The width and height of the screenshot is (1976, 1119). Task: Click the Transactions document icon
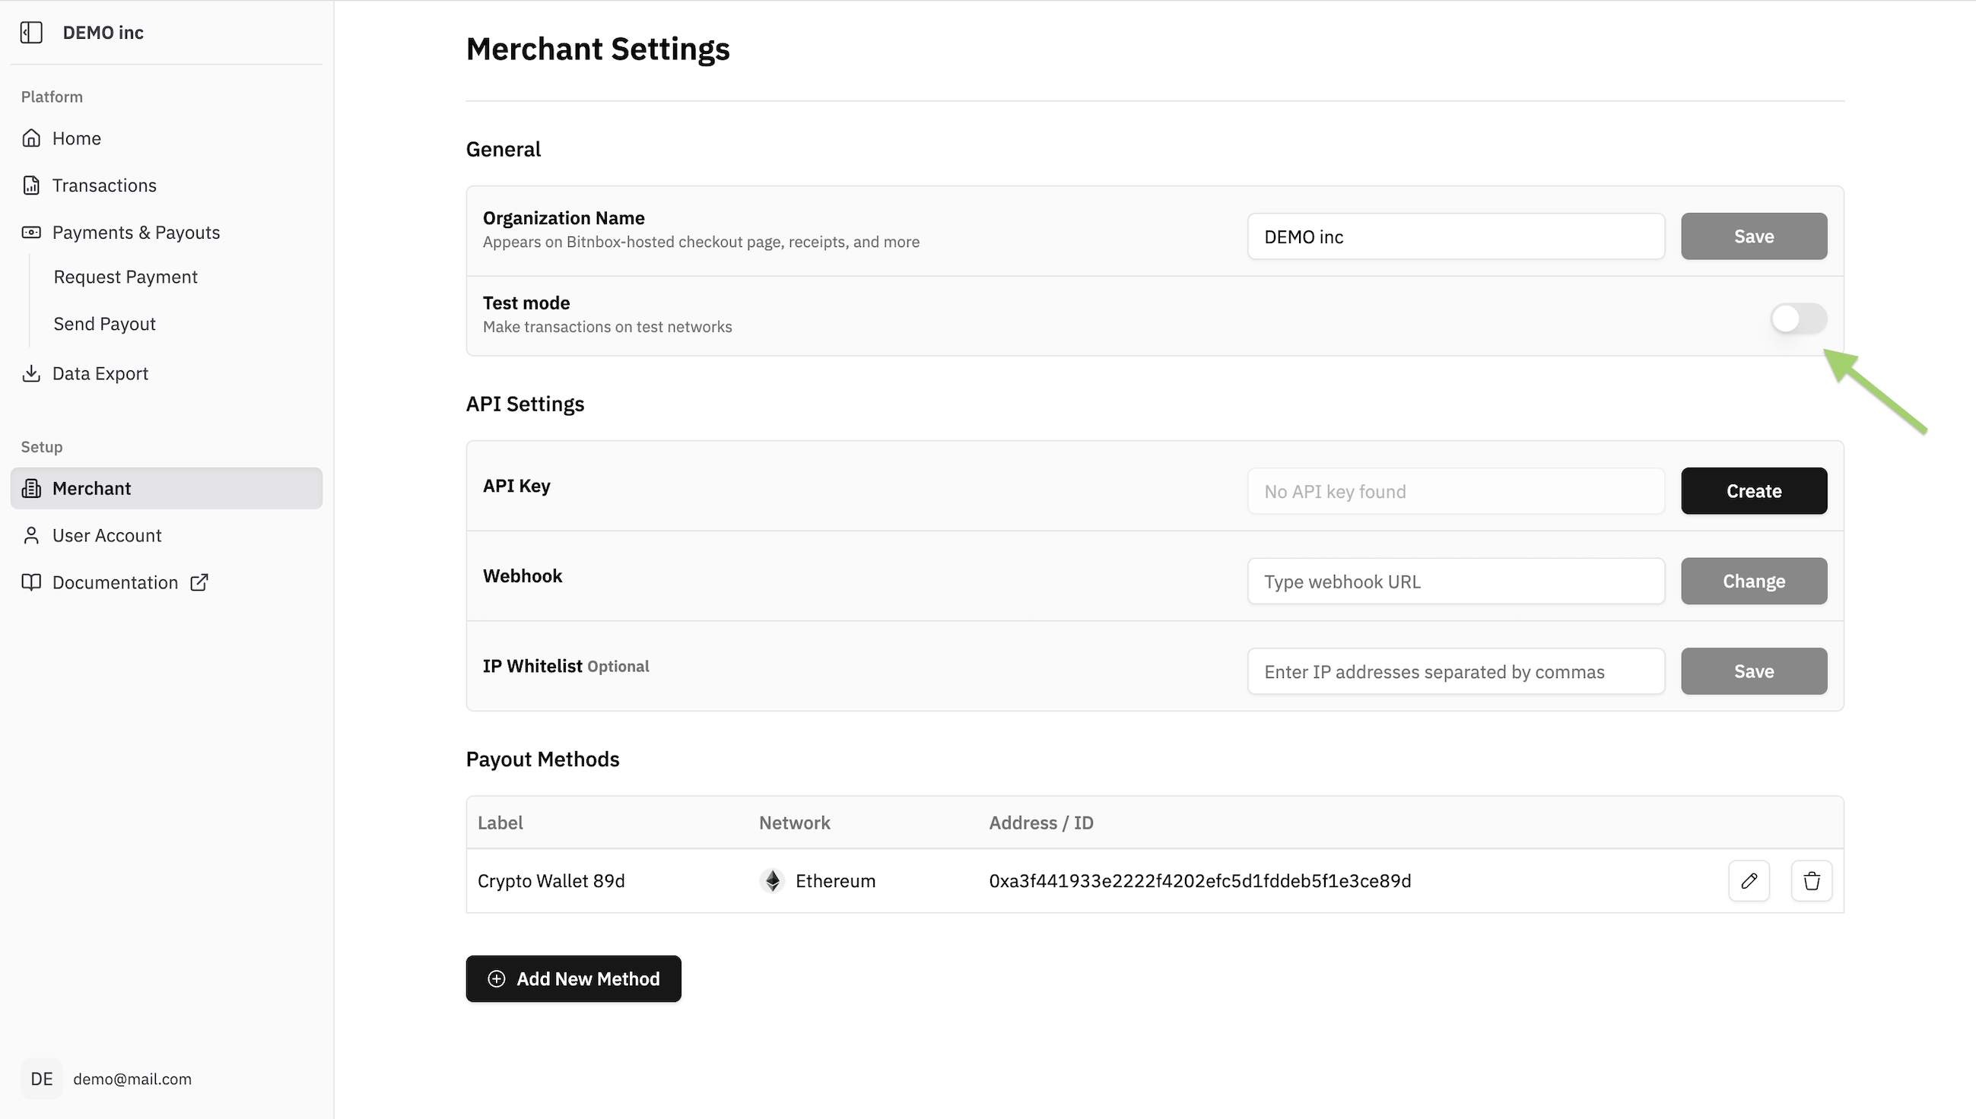pyautogui.click(x=30, y=185)
